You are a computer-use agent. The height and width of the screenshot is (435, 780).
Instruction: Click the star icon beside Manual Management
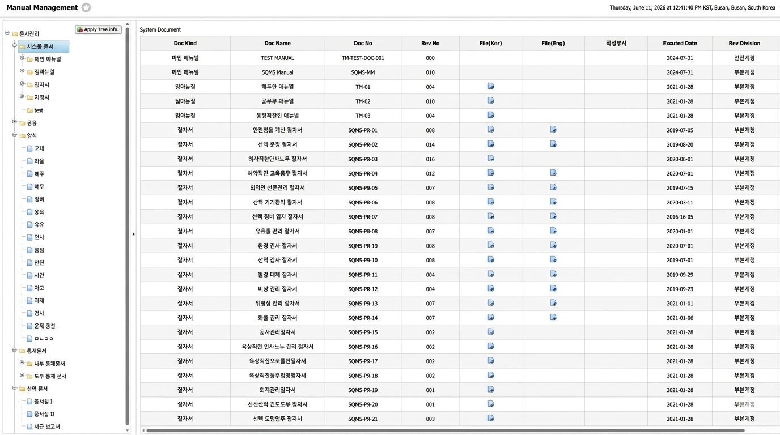[86, 7]
